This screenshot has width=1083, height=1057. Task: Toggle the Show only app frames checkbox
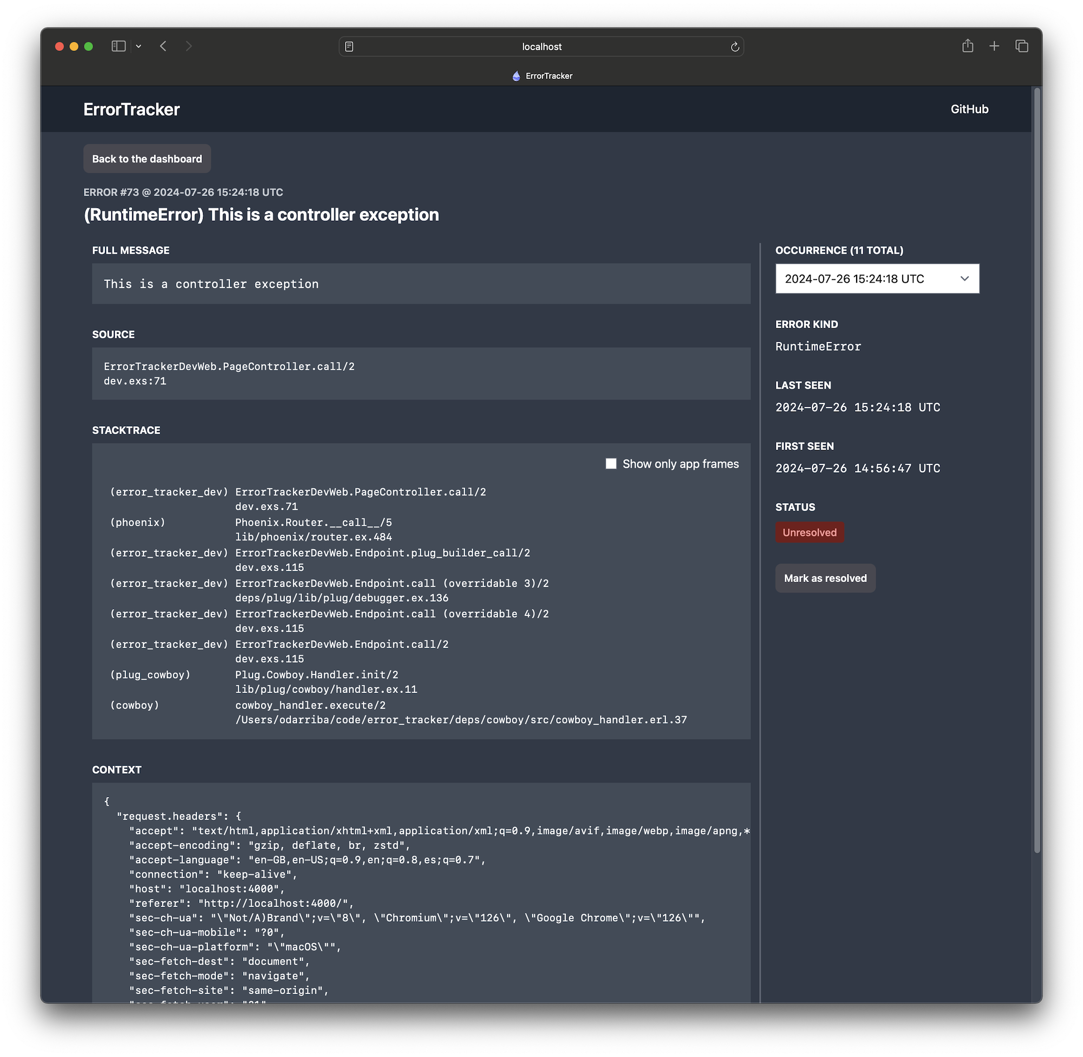pyautogui.click(x=611, y=464)
